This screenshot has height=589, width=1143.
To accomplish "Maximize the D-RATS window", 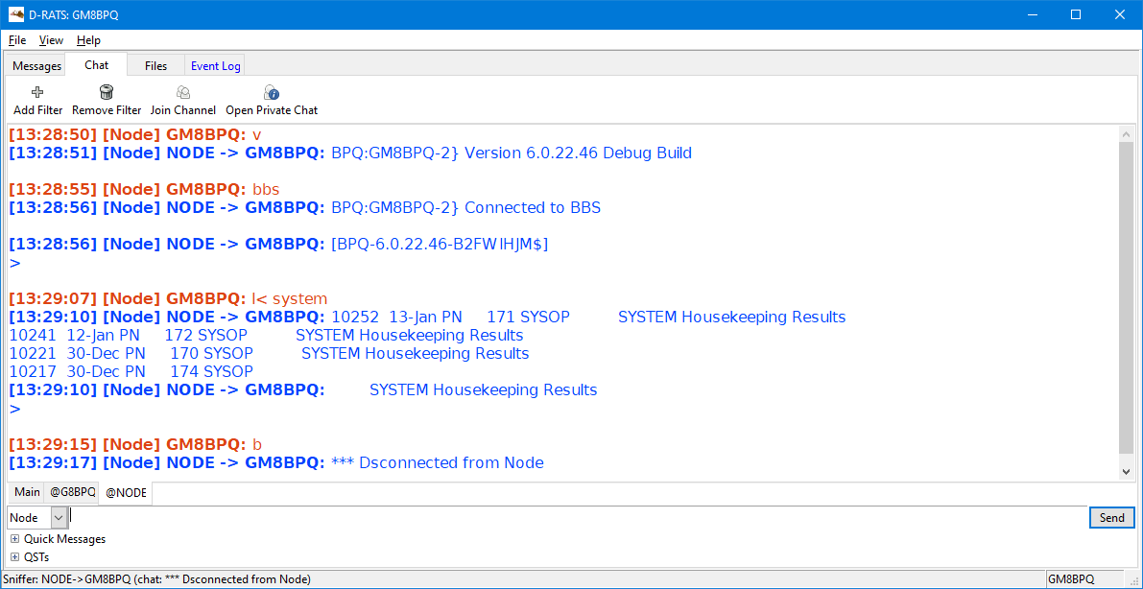I will (1076, 14).
